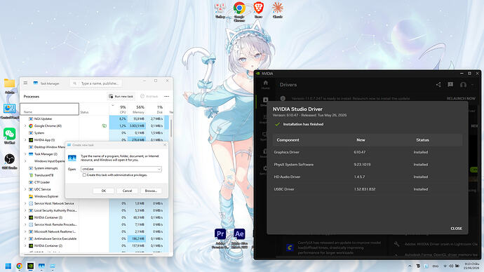The image size is (484, 272).
Task: Expand the Google Chrome process group
Action: click(x=25, y=125)
